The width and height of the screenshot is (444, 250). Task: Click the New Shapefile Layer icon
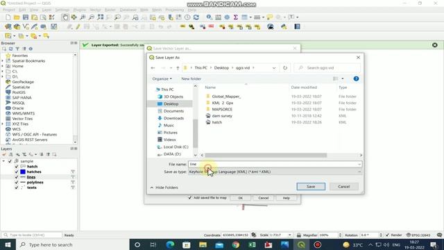(x=26, y=26)
